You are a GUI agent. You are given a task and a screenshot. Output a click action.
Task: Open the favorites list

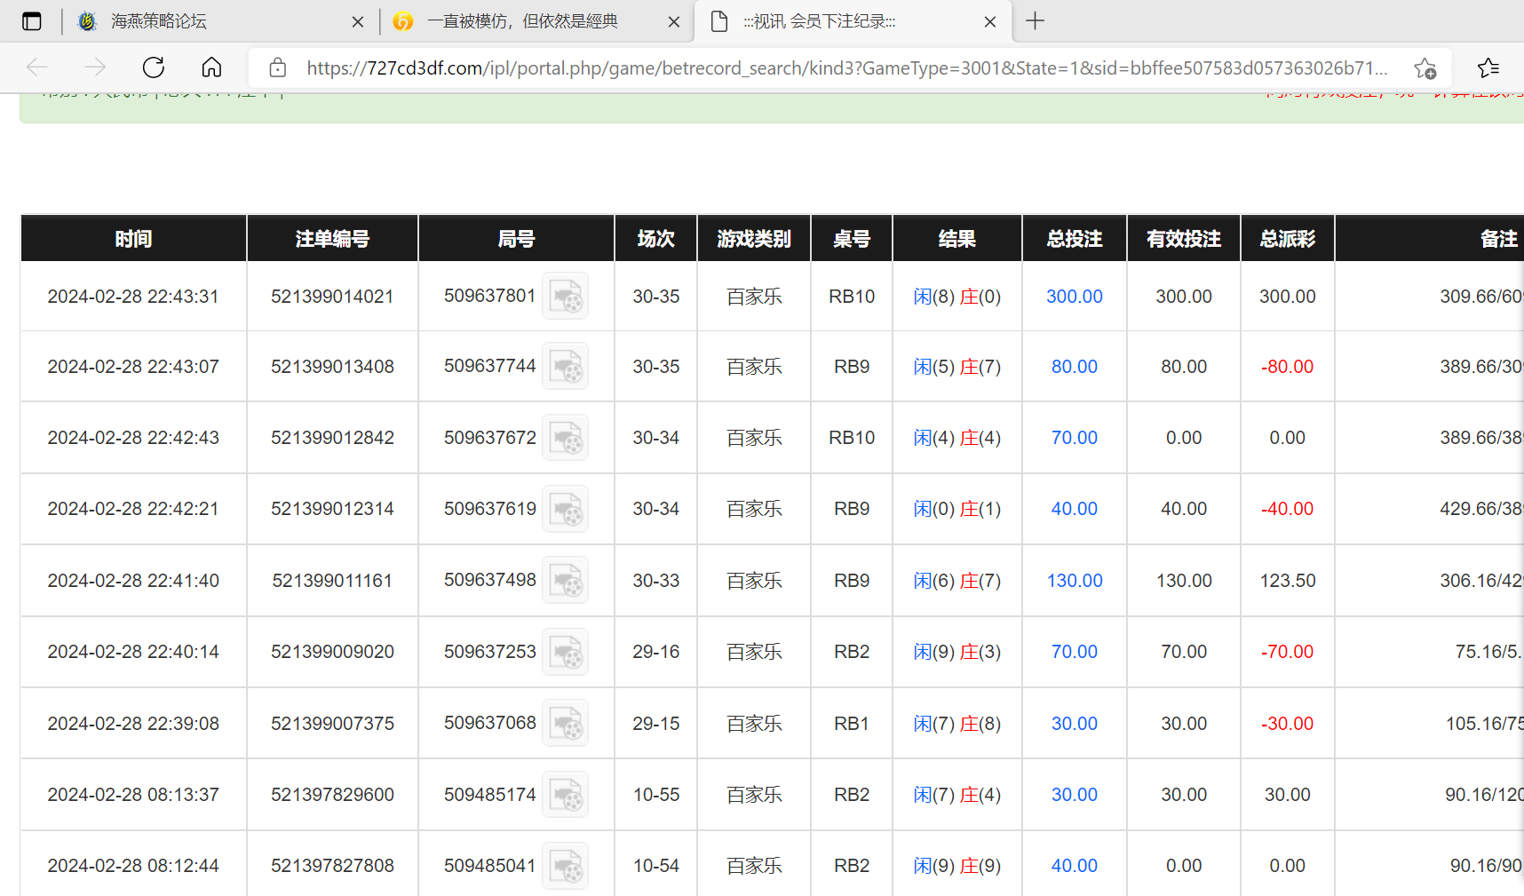click(x=1488, y=67)
